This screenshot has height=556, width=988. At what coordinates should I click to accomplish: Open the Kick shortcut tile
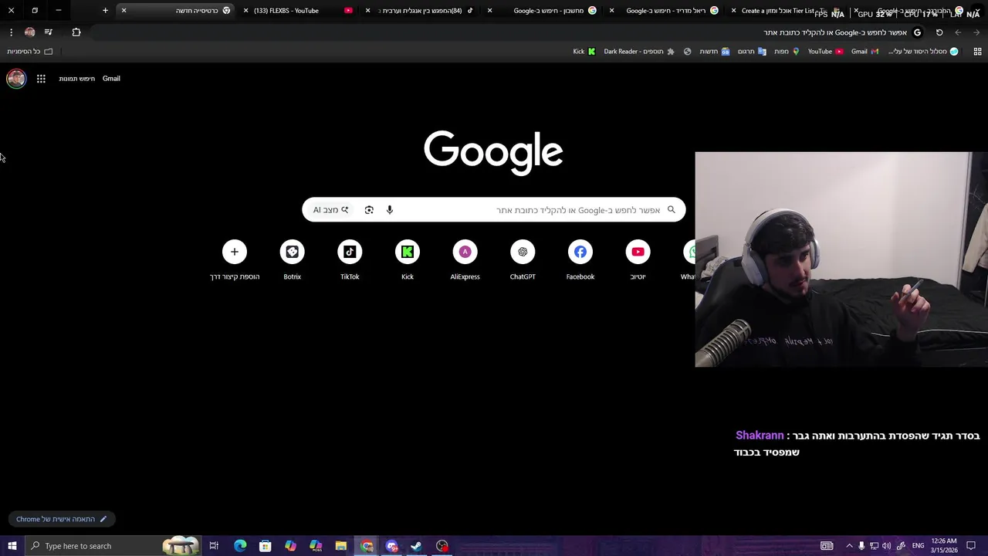[x=408, y=260]
